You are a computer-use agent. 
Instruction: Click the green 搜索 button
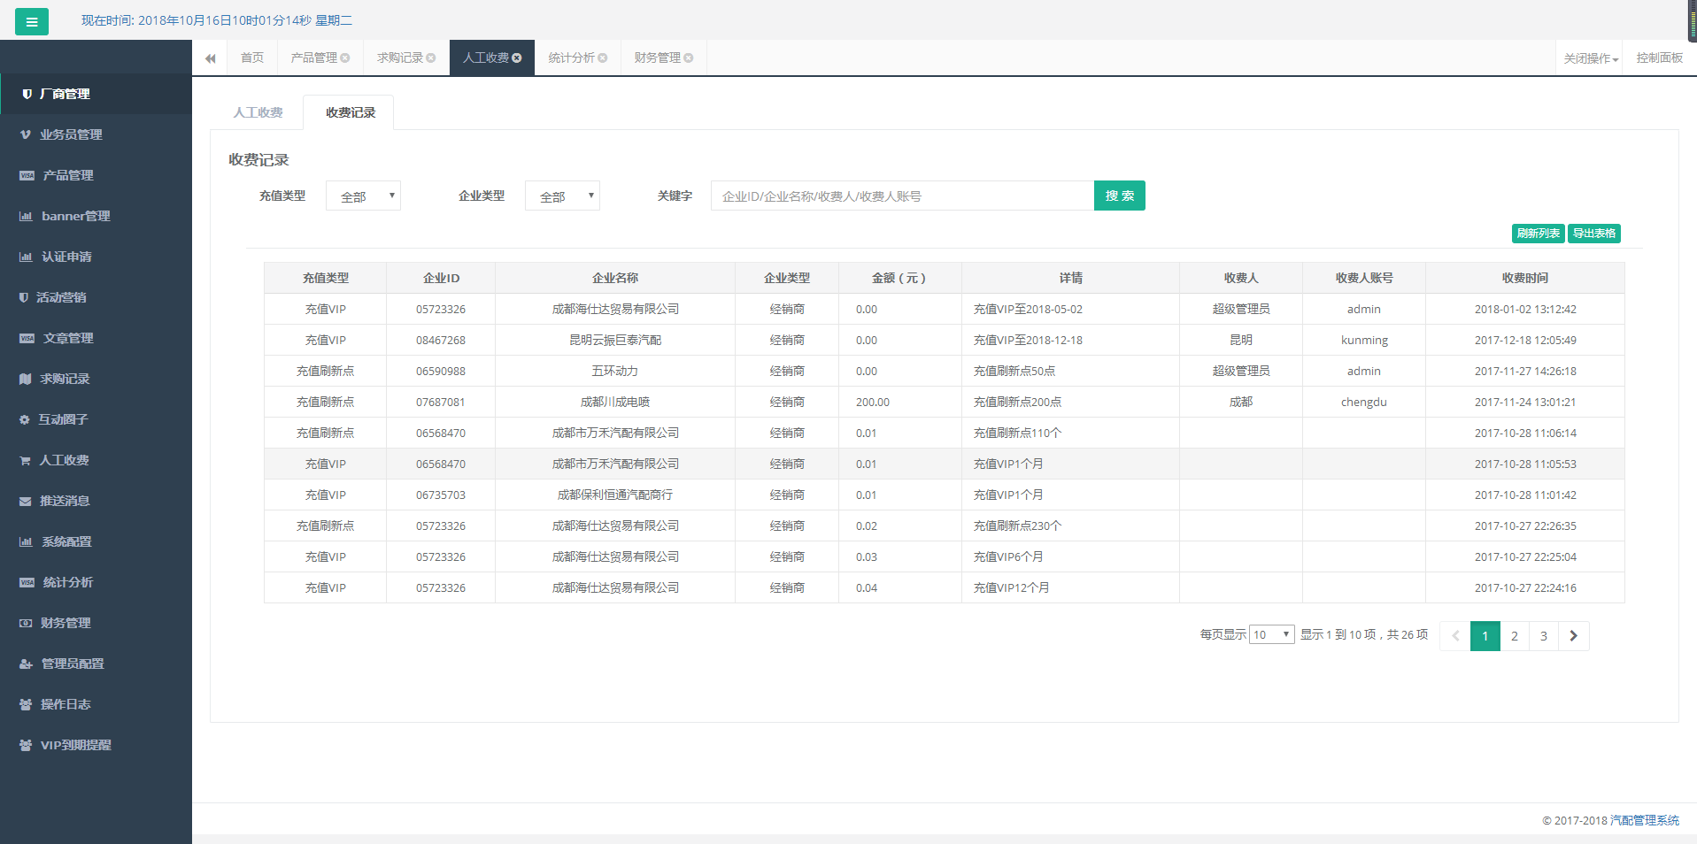click(x=1119, y=196)
